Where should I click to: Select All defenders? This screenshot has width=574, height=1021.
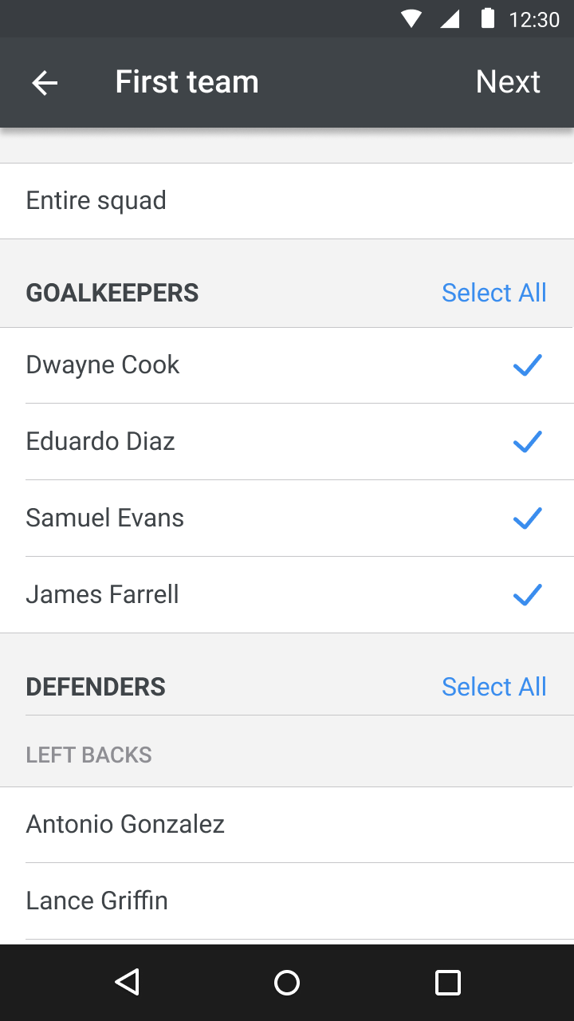pyautogui.click(x=494, y=687)
